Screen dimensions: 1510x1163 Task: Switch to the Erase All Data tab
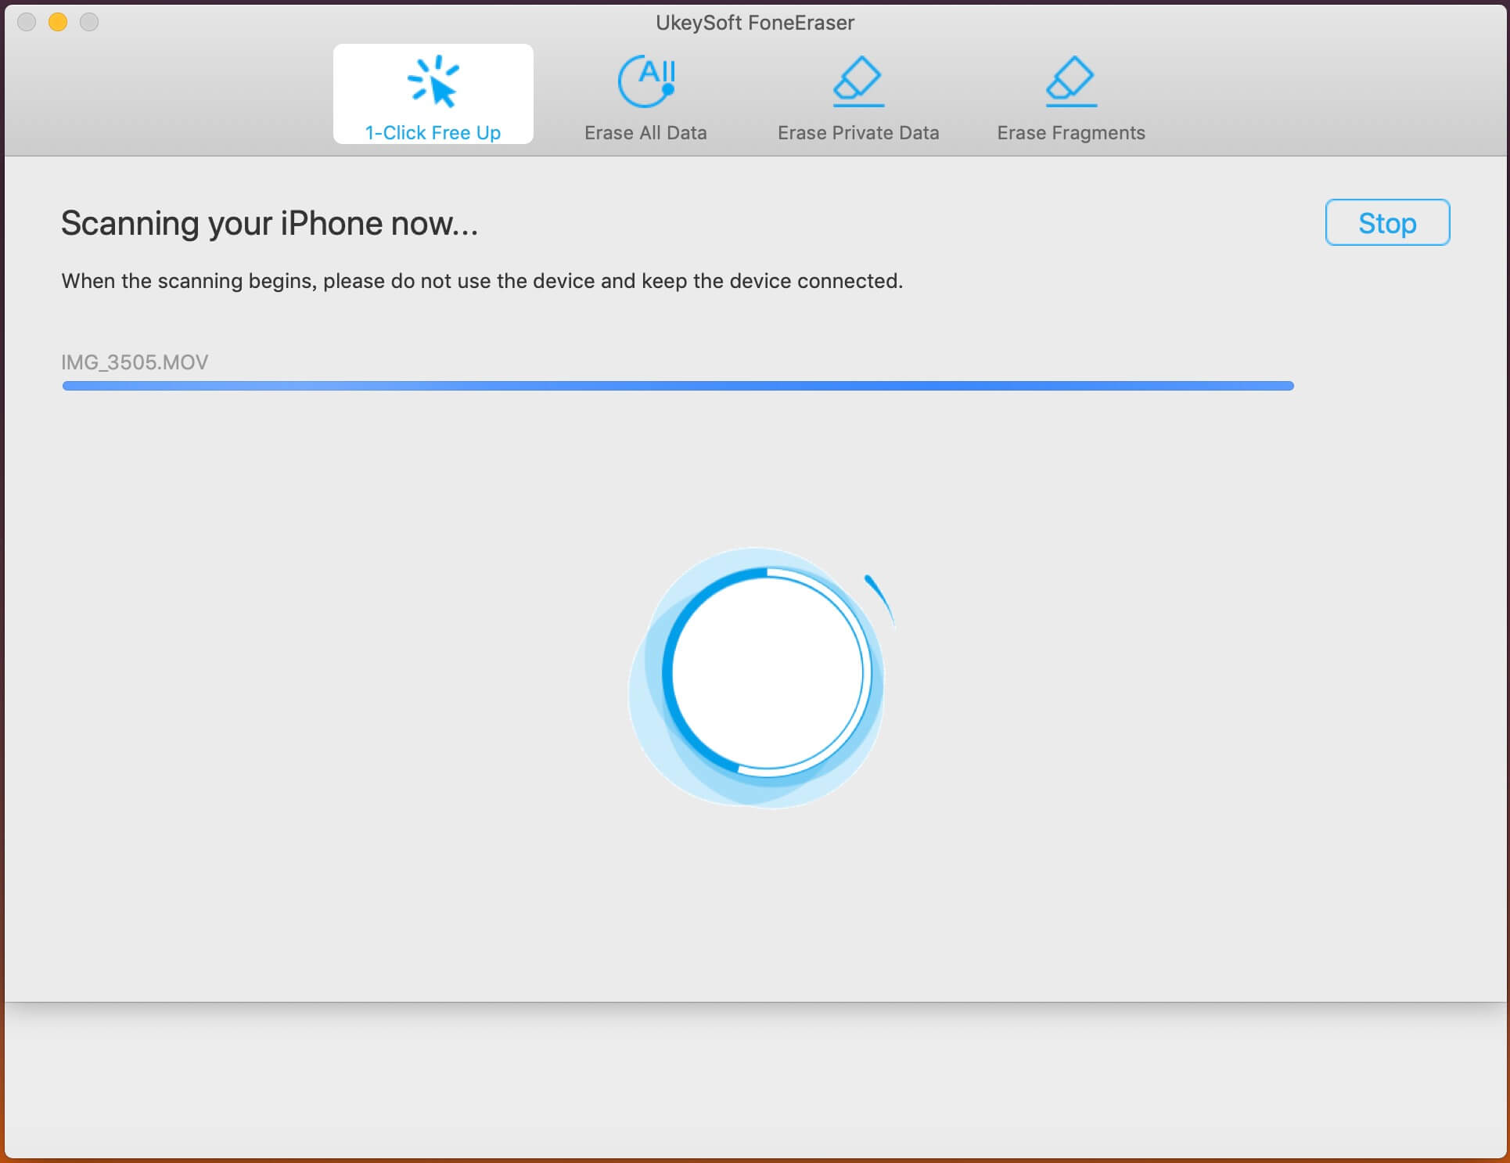pos(645,133)
